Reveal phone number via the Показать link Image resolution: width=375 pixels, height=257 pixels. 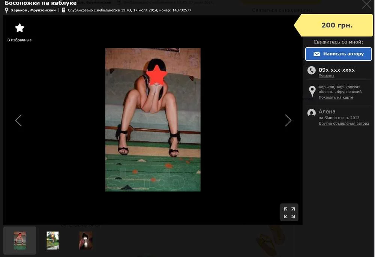(326, 75)
